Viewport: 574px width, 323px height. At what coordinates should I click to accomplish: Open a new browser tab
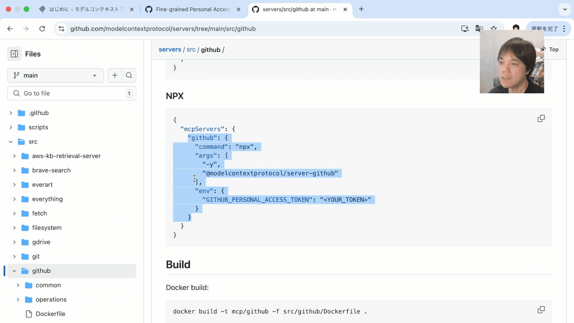(x=361, y=9)
